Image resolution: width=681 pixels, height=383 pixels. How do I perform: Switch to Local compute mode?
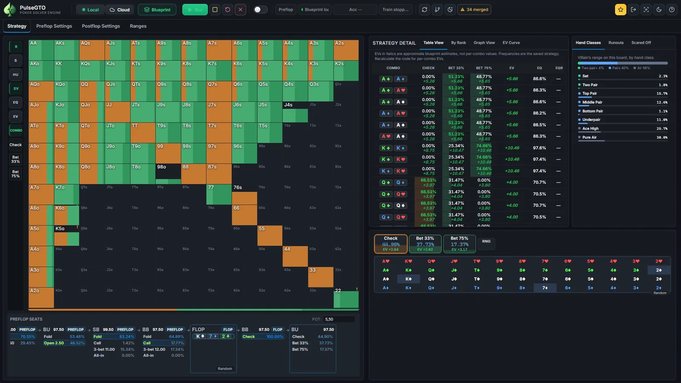pos(90,10)
